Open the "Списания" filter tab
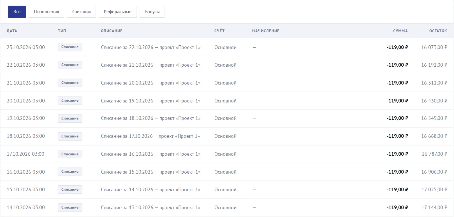Screen dimensions: 454x217 coord(81,12)
